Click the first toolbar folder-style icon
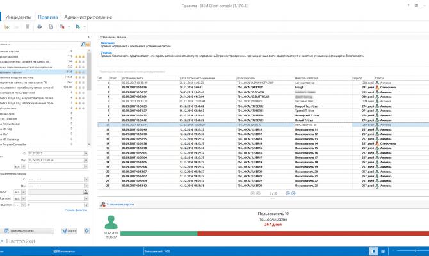The image size is (429, 256). (7, 27)
